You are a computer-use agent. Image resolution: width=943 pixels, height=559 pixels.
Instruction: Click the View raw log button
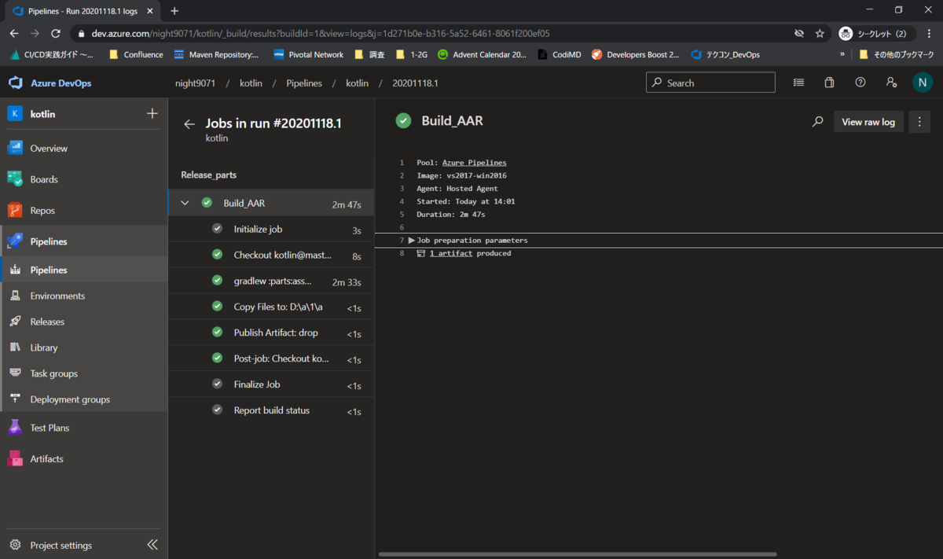tap(868, 122)
